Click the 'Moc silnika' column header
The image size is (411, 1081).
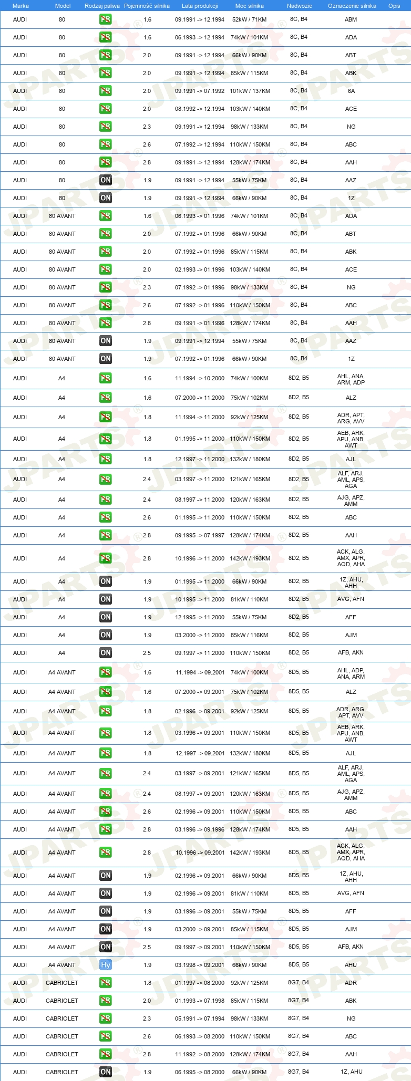250,6
